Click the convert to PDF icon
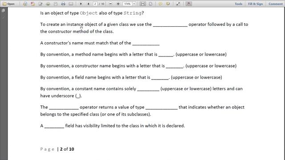The height and width of the screenshot is (160, 285). pos(25,4)
